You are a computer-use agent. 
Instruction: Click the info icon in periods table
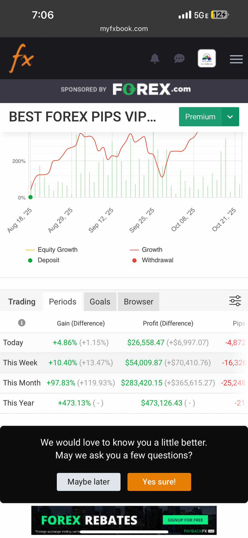click(x=22, y=323)
